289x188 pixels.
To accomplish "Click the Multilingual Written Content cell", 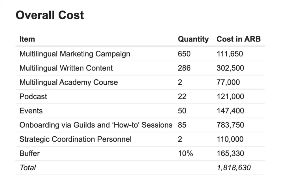I will click(66, 68).
